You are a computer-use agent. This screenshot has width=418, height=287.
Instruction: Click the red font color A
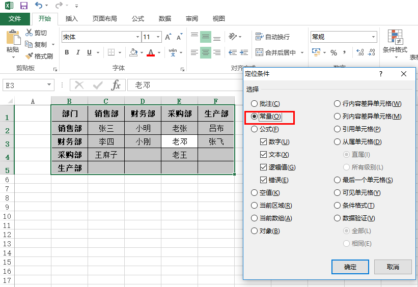coord(151,52)
